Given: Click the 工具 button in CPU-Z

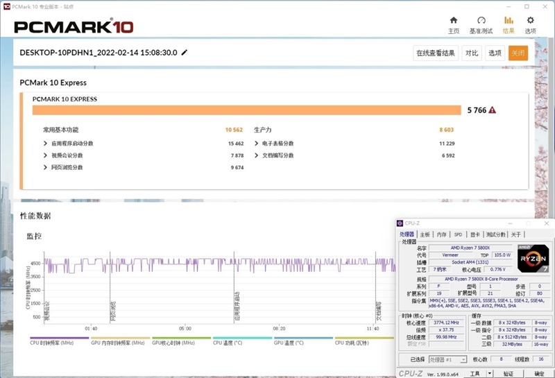Looking at the screenshot, I should 475,373.
